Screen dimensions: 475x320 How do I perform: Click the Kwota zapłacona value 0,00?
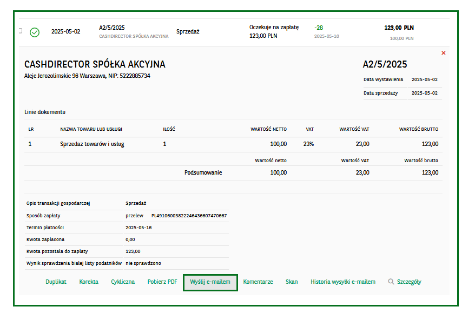click(130, 239)
